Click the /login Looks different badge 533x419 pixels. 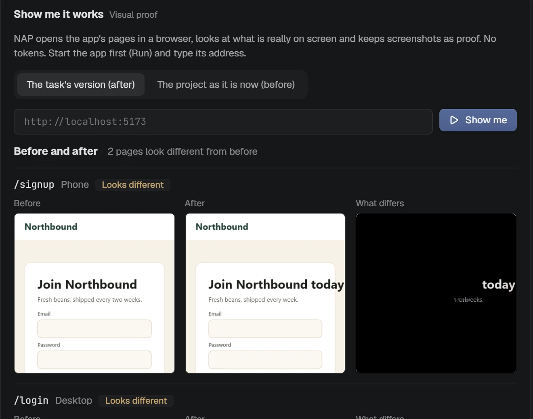[136, 401]
